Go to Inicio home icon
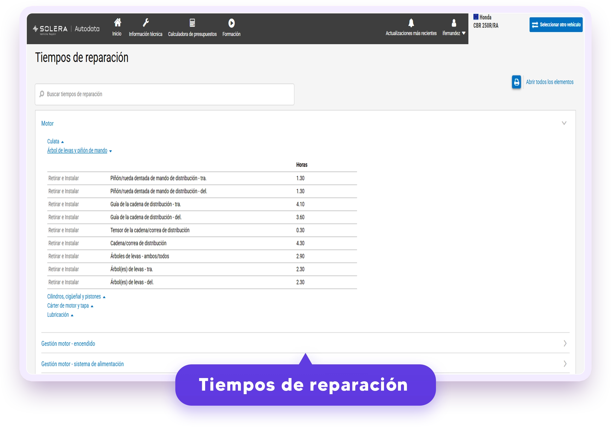 pos(117,23)
